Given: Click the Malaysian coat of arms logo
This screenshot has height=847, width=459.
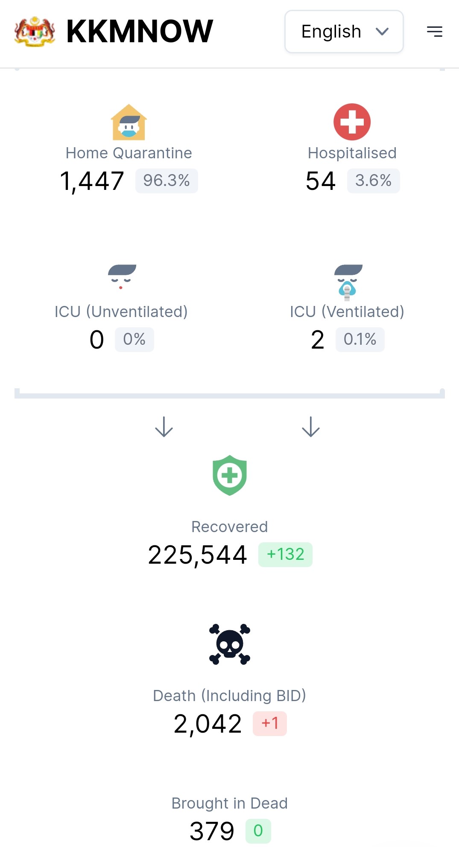Looking at the screenshot, I should coord(35,32).
